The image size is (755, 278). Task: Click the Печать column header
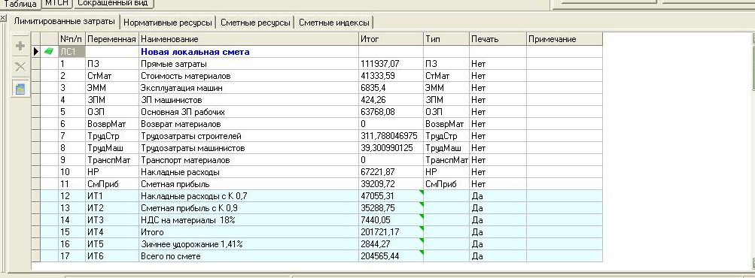tap(498, 39)
